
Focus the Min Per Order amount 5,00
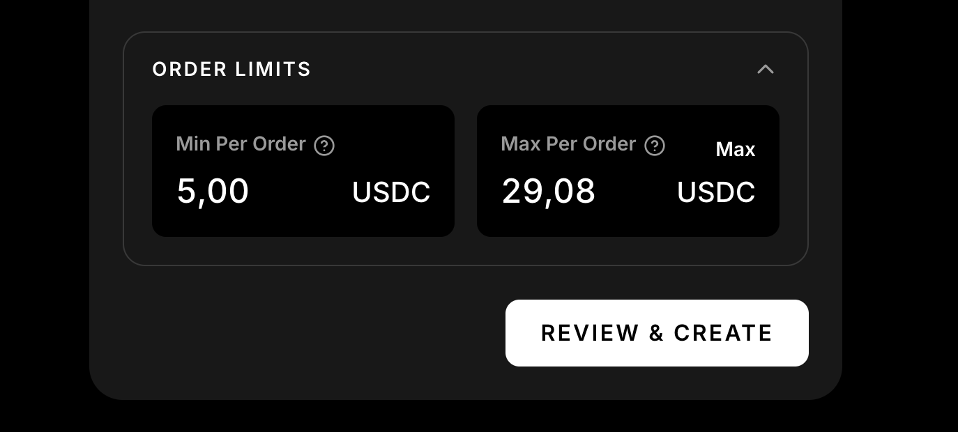(x=213, y=191)
